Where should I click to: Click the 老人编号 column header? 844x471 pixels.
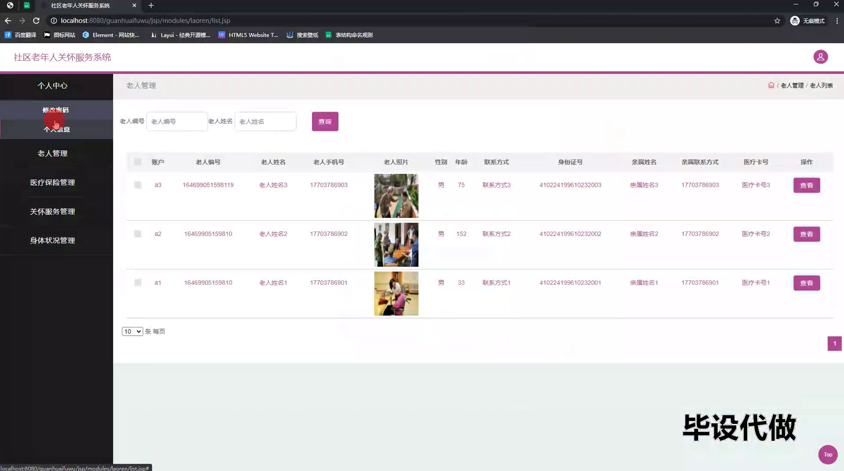pyautogui.click(x=208, y=162)
